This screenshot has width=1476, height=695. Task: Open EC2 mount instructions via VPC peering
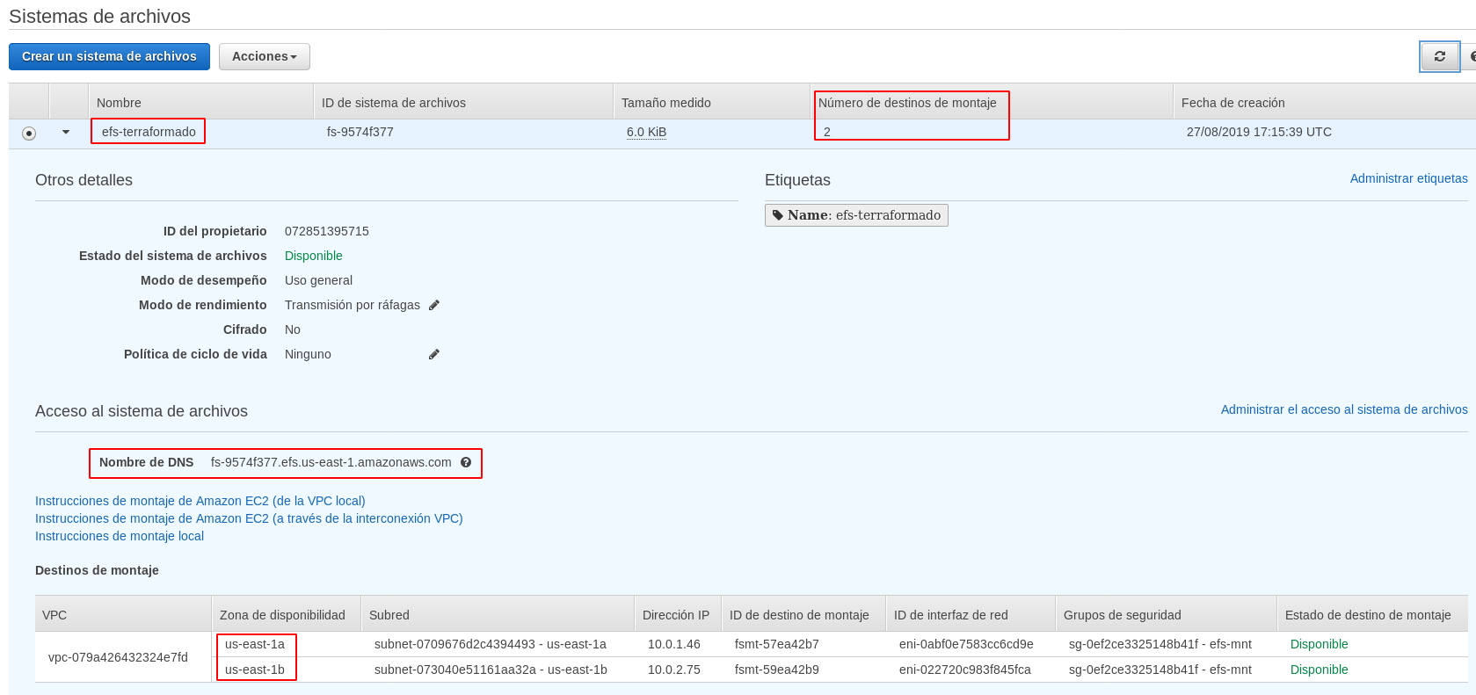point(249,518)
